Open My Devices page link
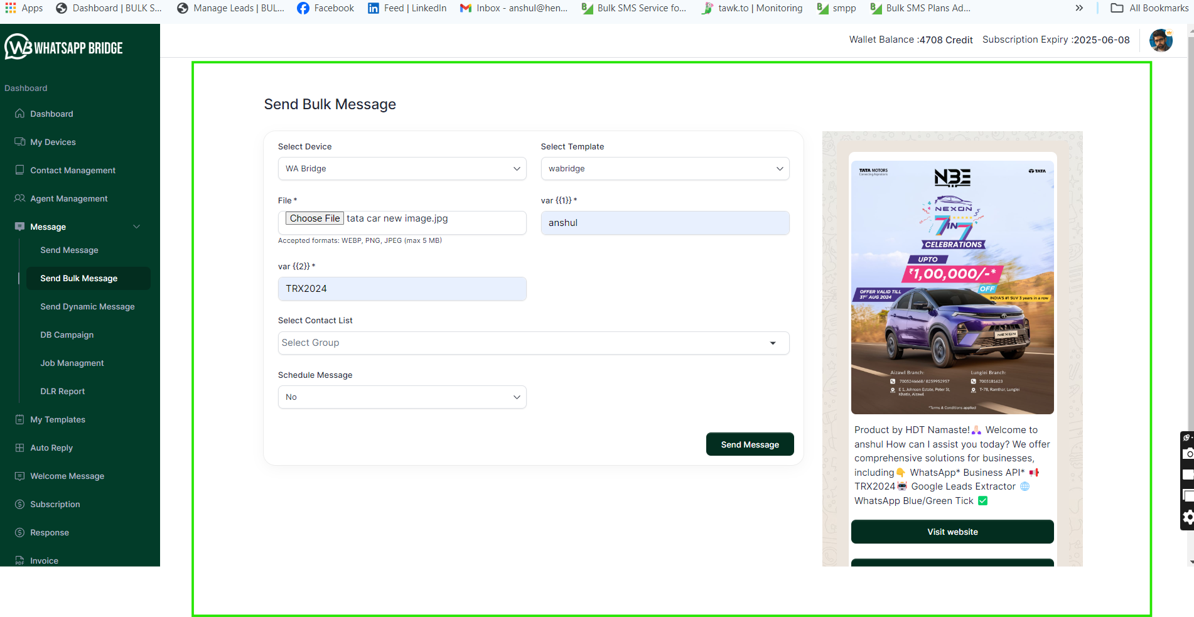 (53, 142)
